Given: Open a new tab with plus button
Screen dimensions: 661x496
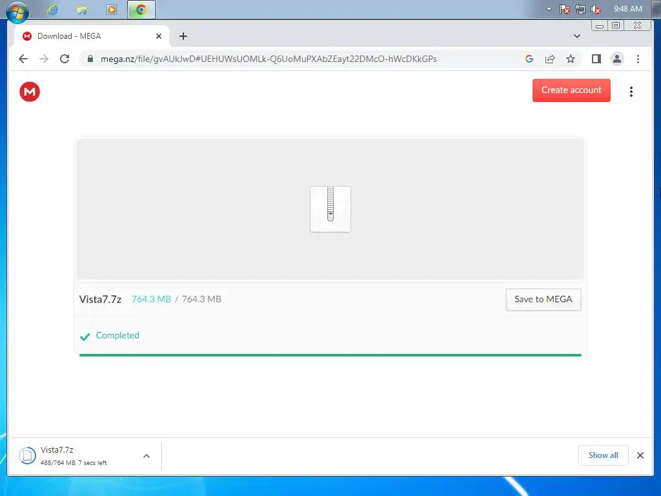Looking at the screenshot, I should click(x=183, y=36).
